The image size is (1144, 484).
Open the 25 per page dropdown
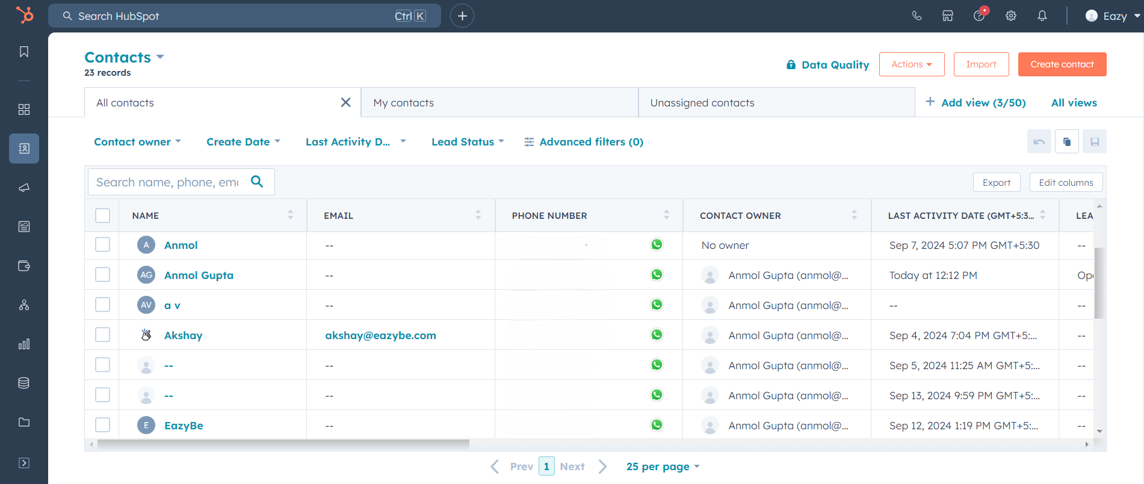(663, 467)
